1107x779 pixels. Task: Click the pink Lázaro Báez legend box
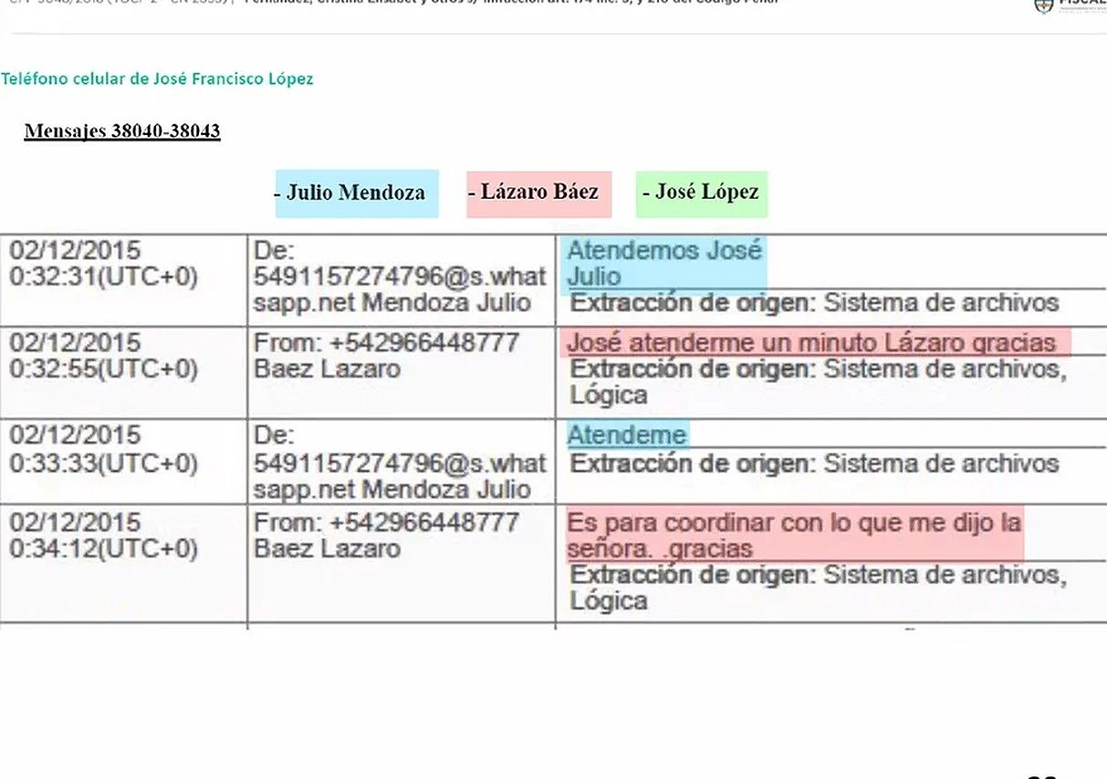point(538,193)
